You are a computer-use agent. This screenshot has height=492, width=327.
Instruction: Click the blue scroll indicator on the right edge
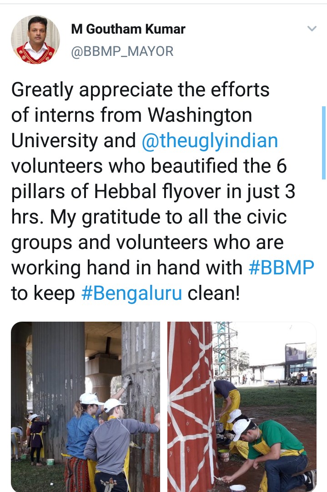pos(323,143)
